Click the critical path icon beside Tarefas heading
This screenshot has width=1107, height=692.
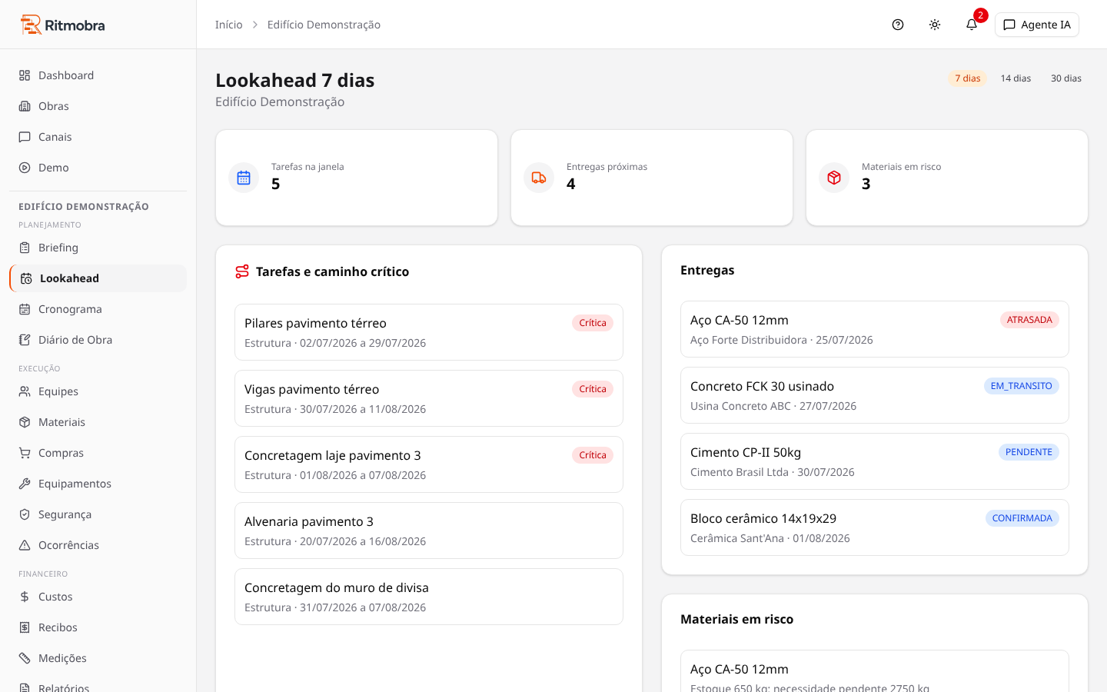242,271
